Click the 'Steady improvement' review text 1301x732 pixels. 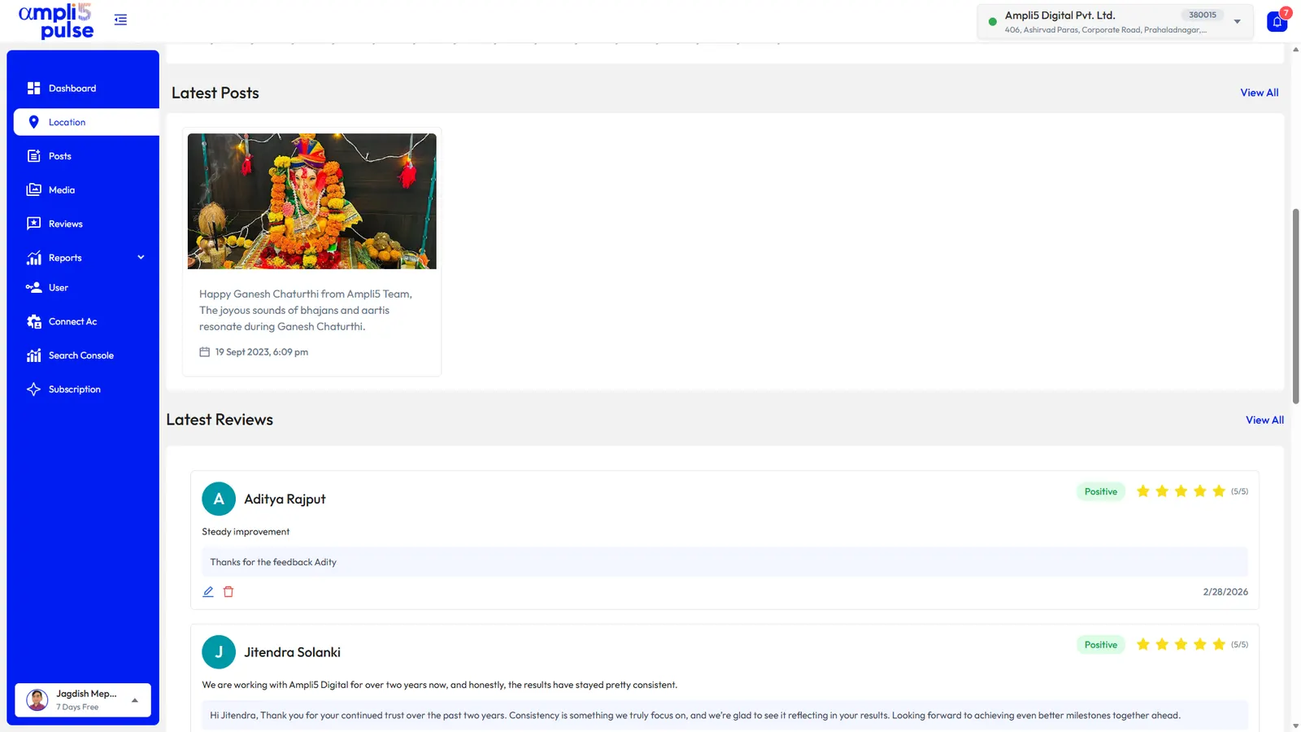coord(246,532)
